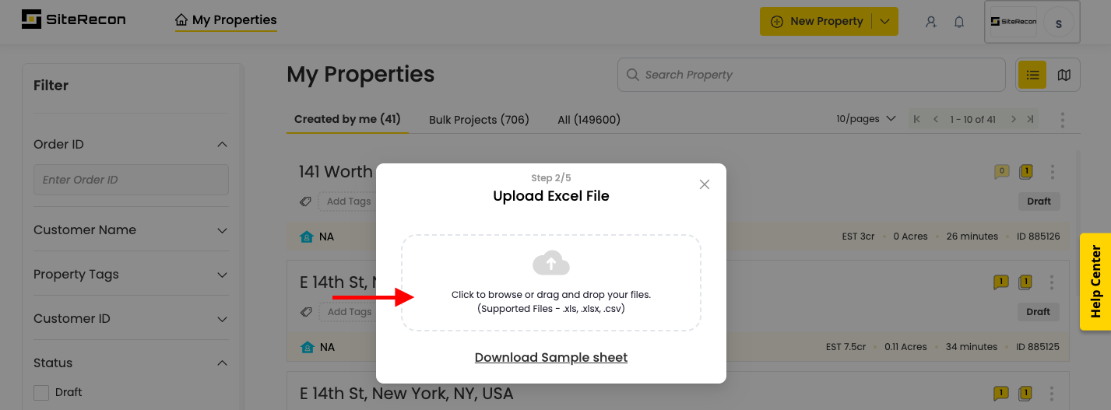Screen dimensions: 1111x410
Task: Switch to map view
Action: tap(1064, 75)
